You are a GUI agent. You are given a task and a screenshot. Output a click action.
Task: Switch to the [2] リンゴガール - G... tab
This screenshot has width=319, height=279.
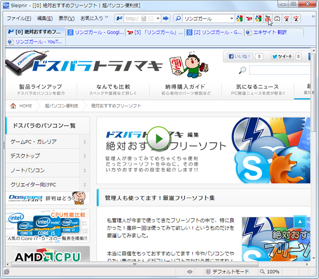215,32
